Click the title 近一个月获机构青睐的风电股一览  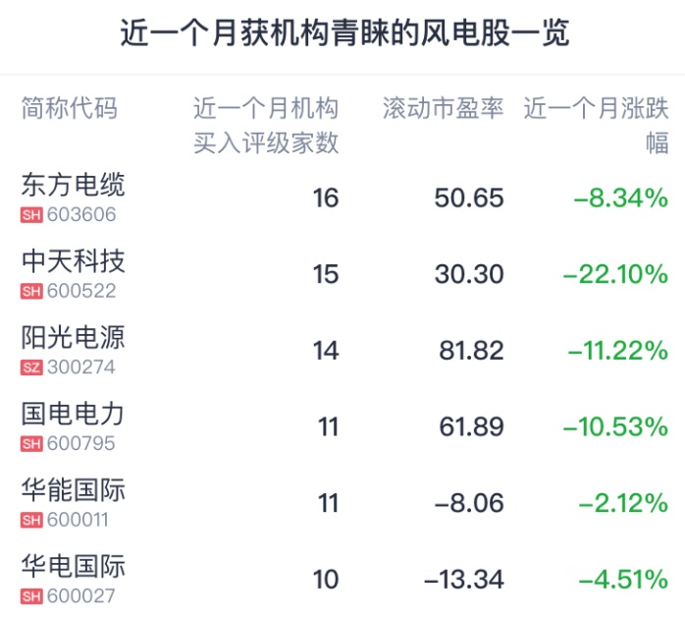[342, 35]
